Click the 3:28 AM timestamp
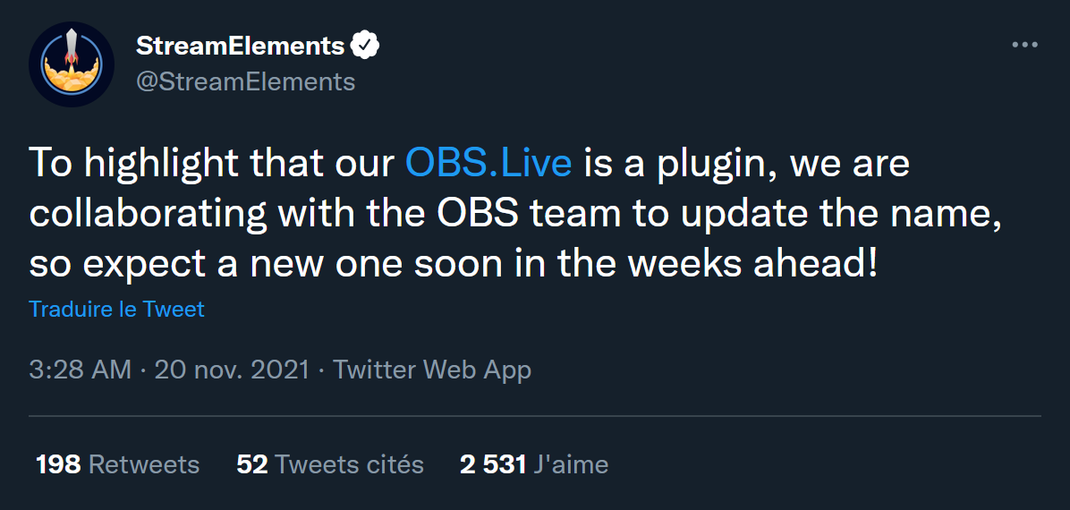The height and width of the screenshot is (510, 1070). pyautogui.click(x=81, y=370)
